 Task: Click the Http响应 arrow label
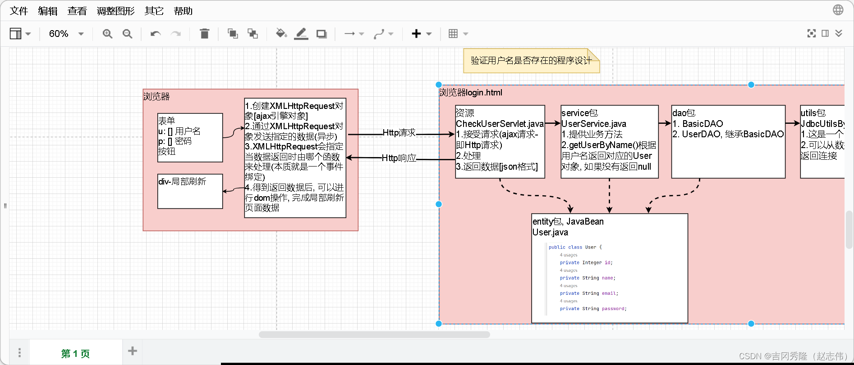399,158
